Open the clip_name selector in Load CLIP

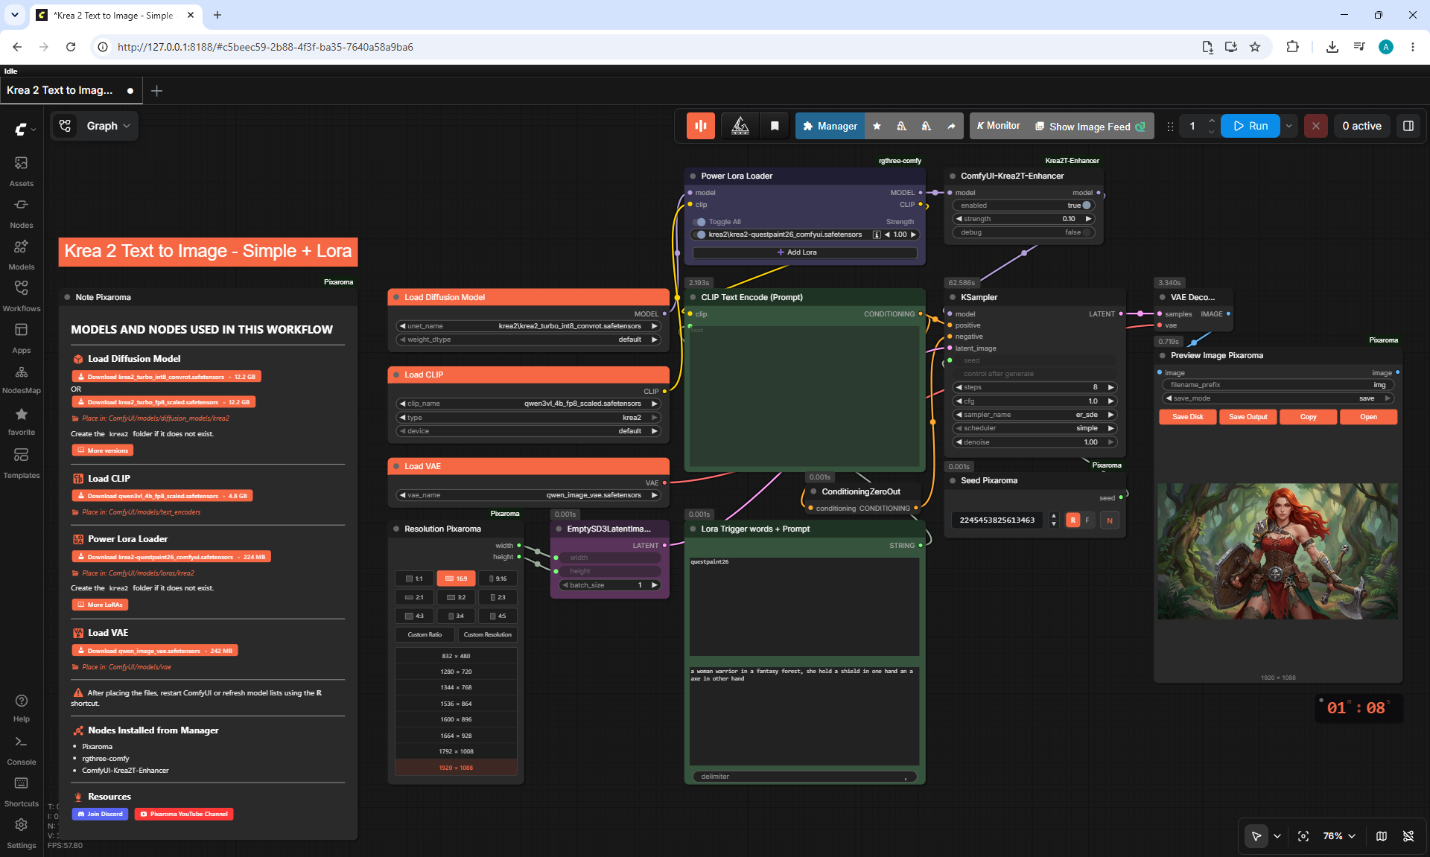click(529, 404)
